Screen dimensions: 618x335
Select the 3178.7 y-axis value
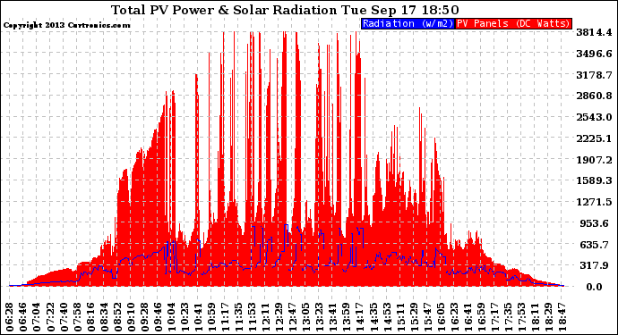pos(594,75)
